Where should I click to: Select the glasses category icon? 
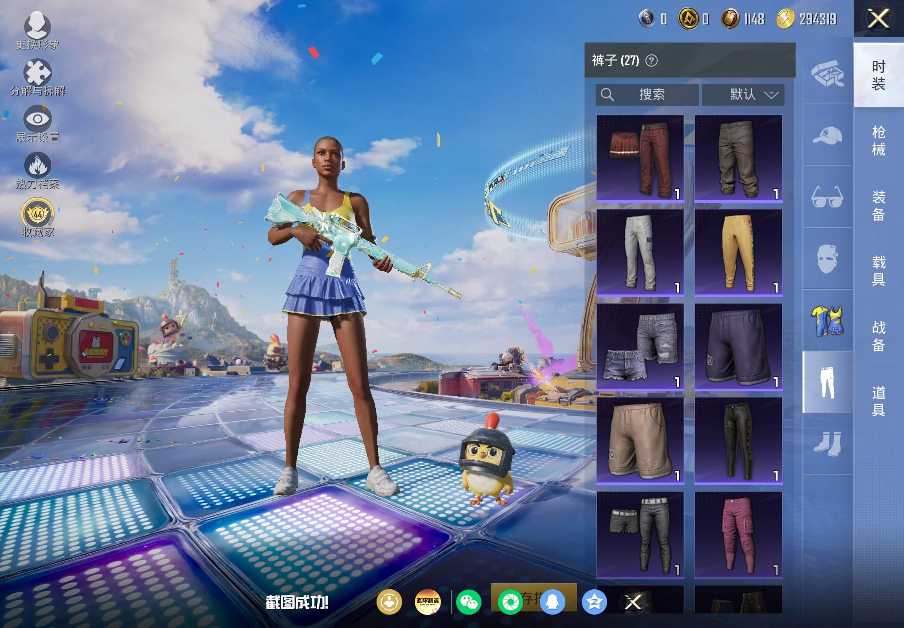point(827,197)
